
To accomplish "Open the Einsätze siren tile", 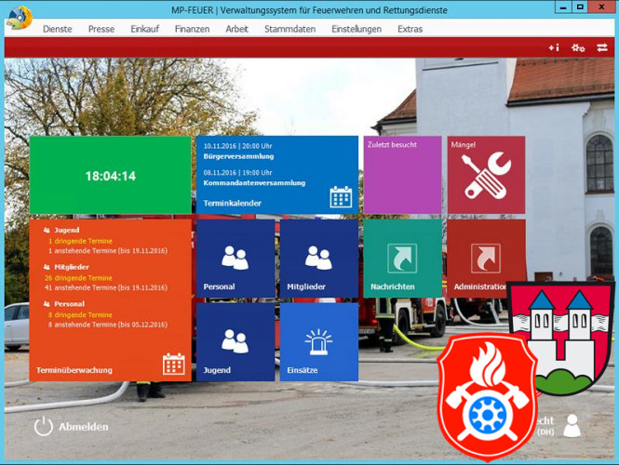I will (318, 342).
